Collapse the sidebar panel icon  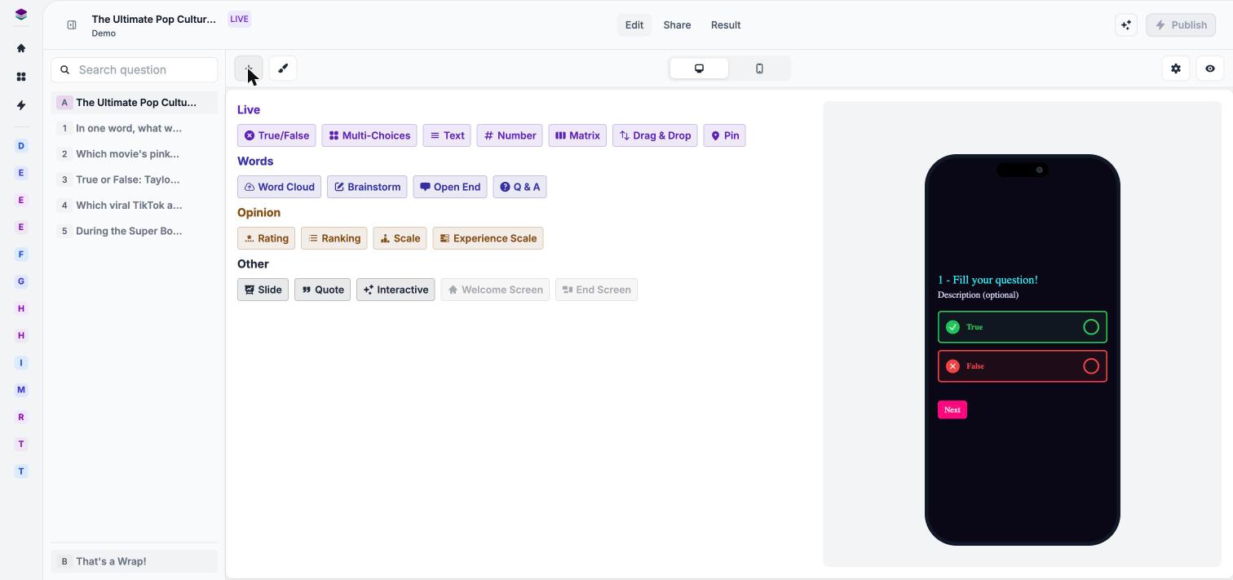tap(72, 25)
